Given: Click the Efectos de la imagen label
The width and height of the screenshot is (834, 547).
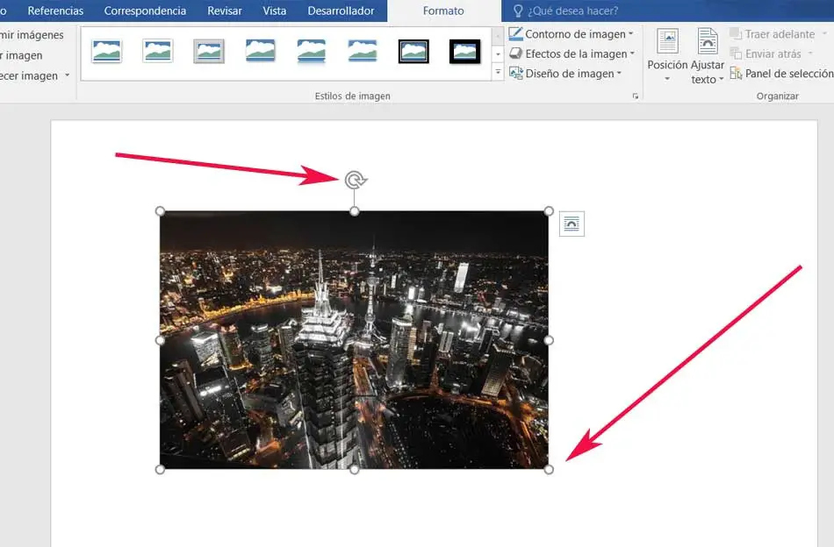Looking at the screenshot, I should point(577,53).
